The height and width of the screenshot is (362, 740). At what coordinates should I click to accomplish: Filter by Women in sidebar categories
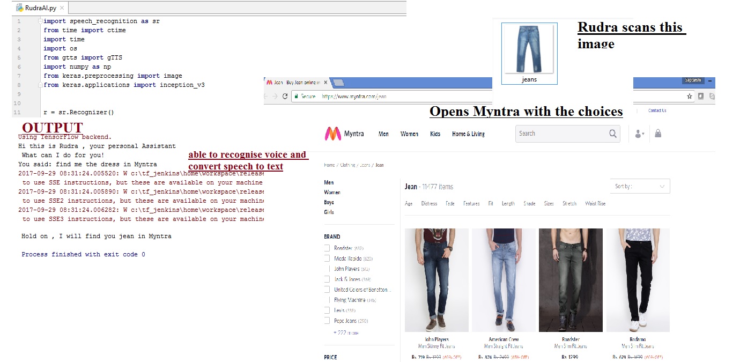[332, 192]
